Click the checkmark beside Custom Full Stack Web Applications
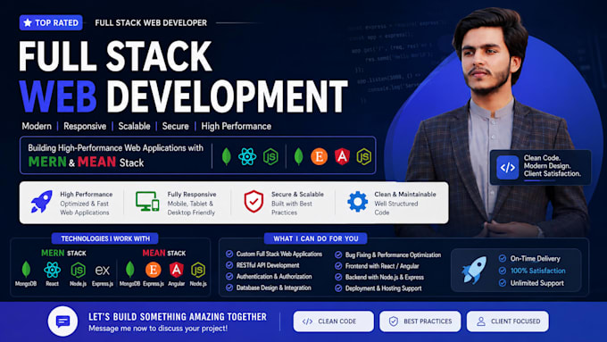Image resolution: width=607 pixels, height=342 pixels. coord(229,254)
